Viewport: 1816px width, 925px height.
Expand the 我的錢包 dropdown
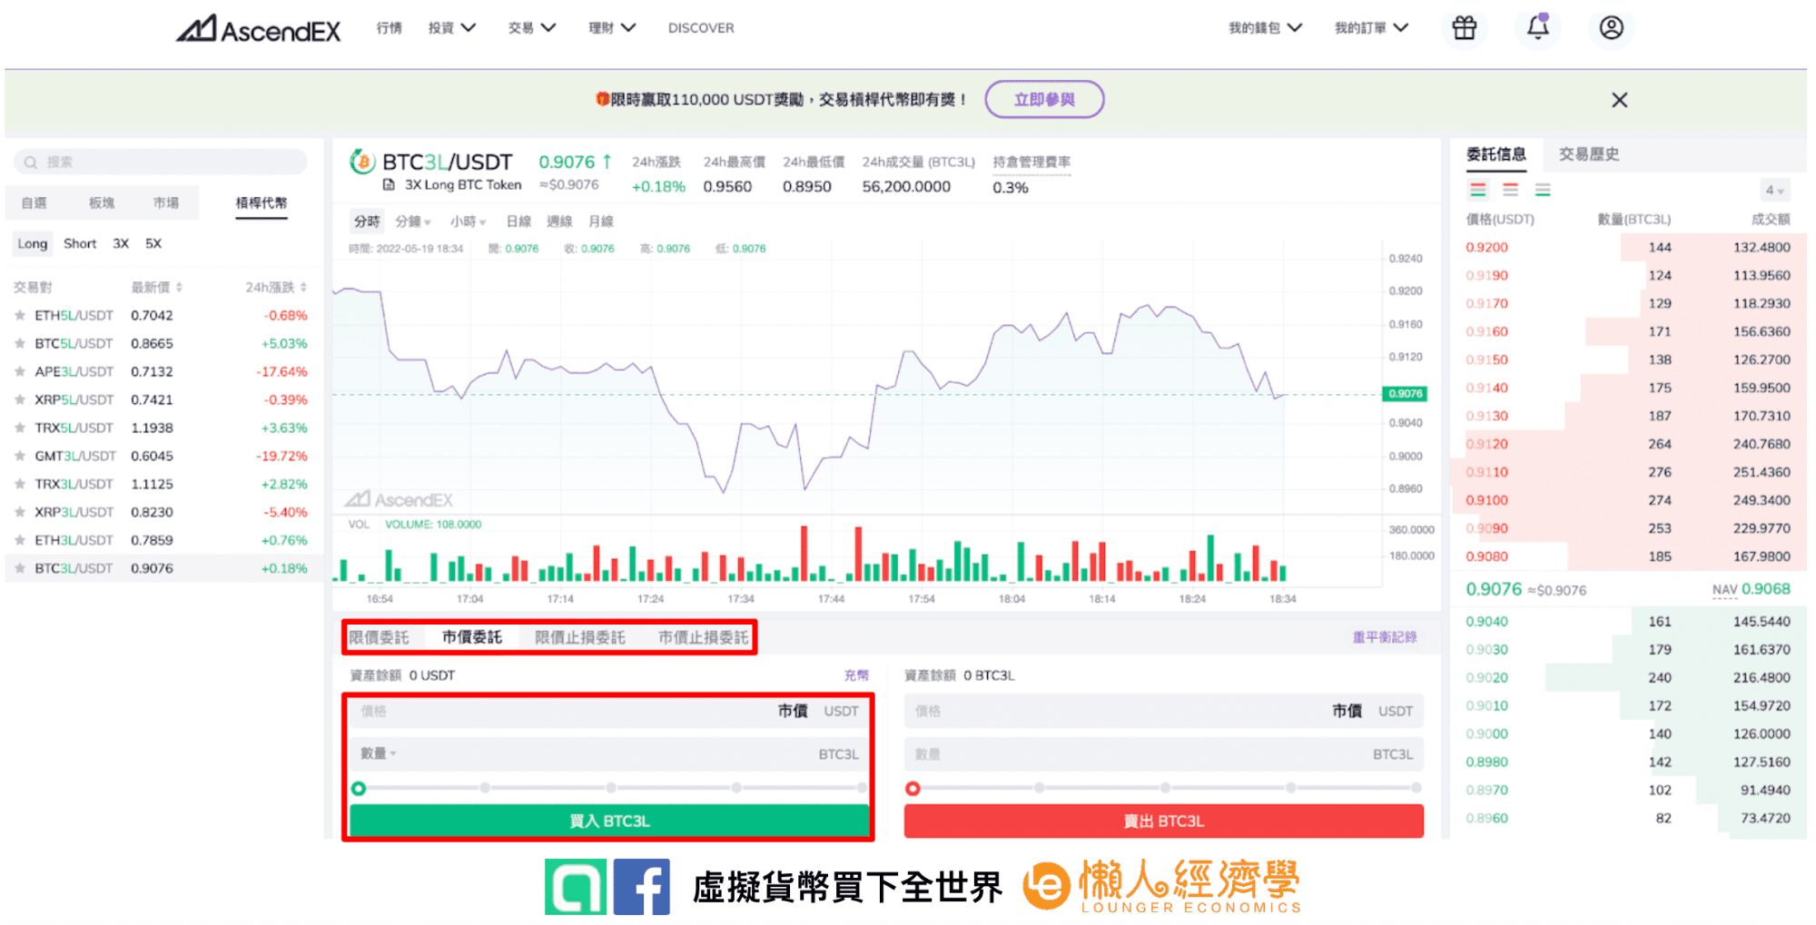point(1265,28)
